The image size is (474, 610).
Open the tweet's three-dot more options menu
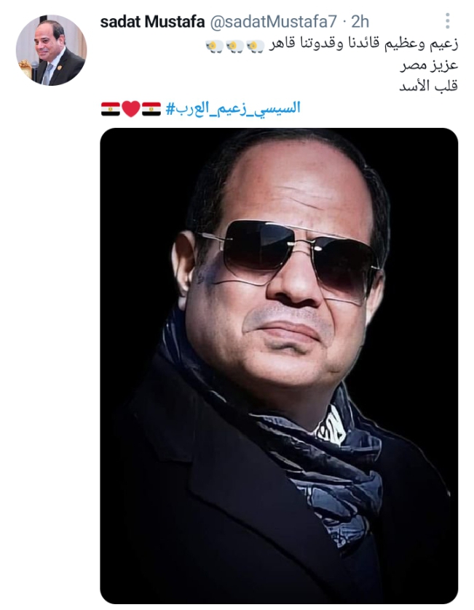[448, 21]
